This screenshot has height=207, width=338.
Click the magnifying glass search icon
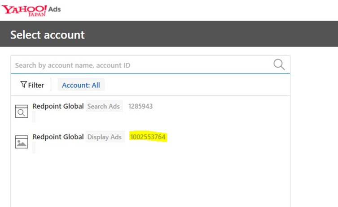click(279, 65)
